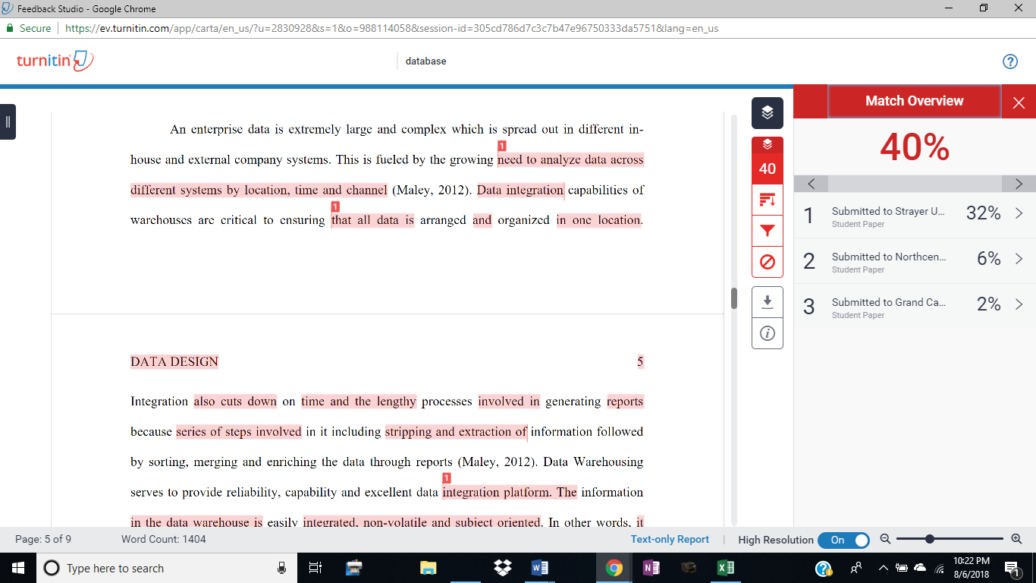Show hidden system tray icons
This screenshot has height=583, width=1036.
pyautogui.click(x=883, y=568)
